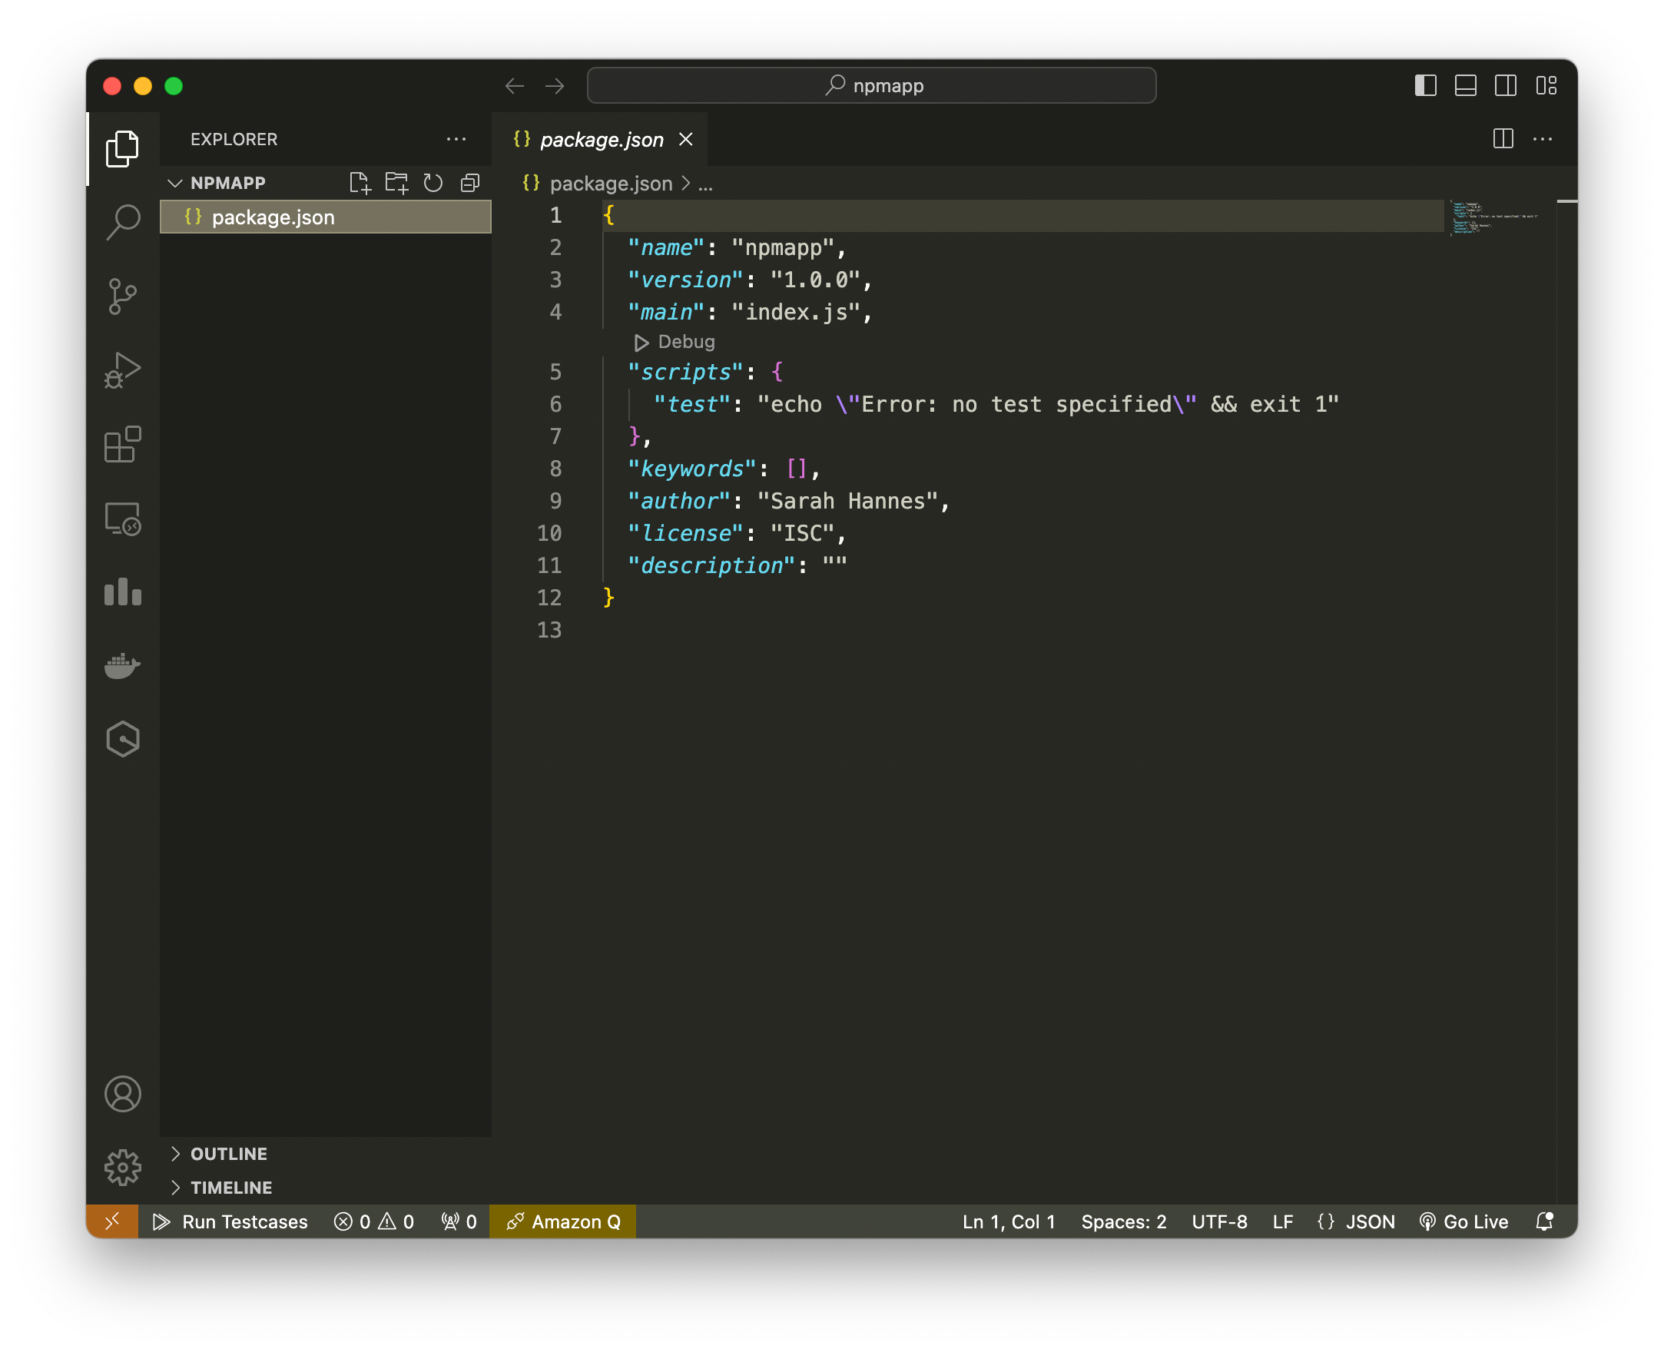Open Amazon Q from status bar
The width and height of the screenshot is (1664, 1352).
click(563, 1222)
